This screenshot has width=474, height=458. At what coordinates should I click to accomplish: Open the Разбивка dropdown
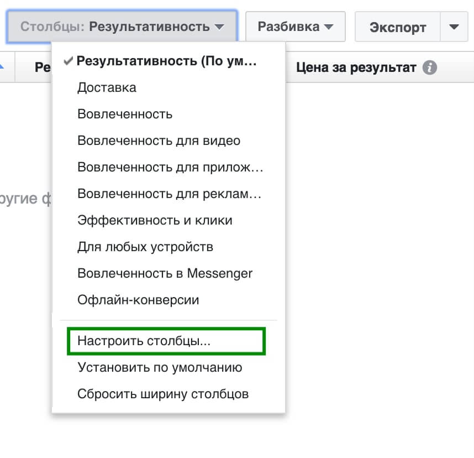point(295,26)
